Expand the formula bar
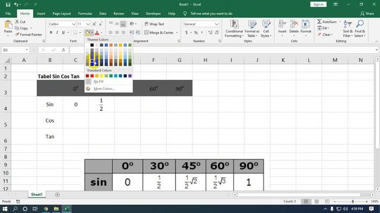Screen dimensions: 380x213 (x=376, y=50)
